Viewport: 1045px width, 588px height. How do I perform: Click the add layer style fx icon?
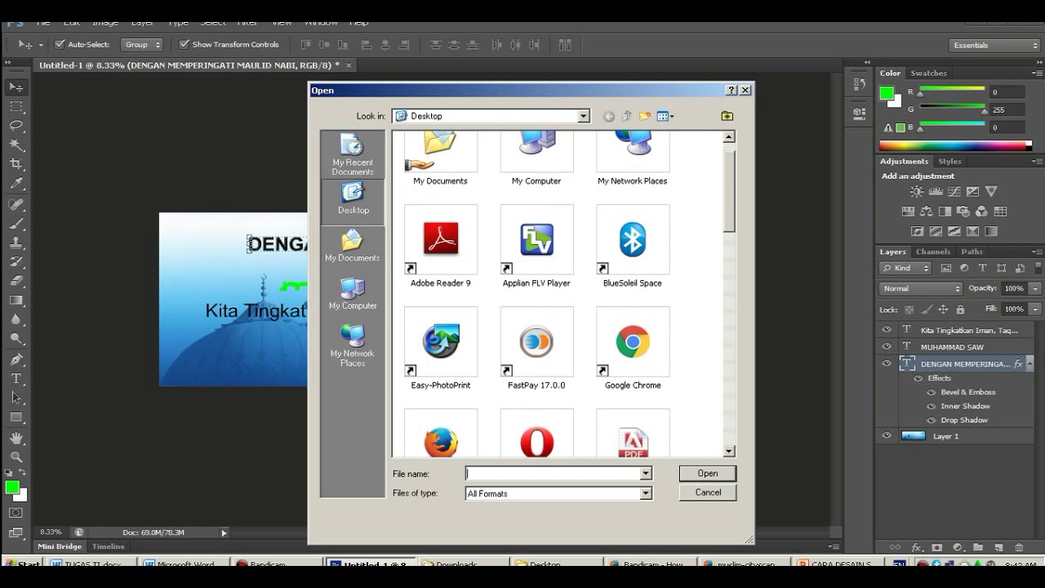click(x=916, y=547)
